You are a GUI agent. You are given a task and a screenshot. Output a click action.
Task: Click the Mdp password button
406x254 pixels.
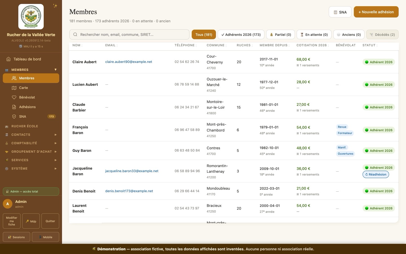coord(31,221)
